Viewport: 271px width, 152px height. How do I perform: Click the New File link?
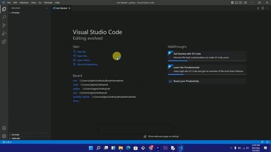80,52
